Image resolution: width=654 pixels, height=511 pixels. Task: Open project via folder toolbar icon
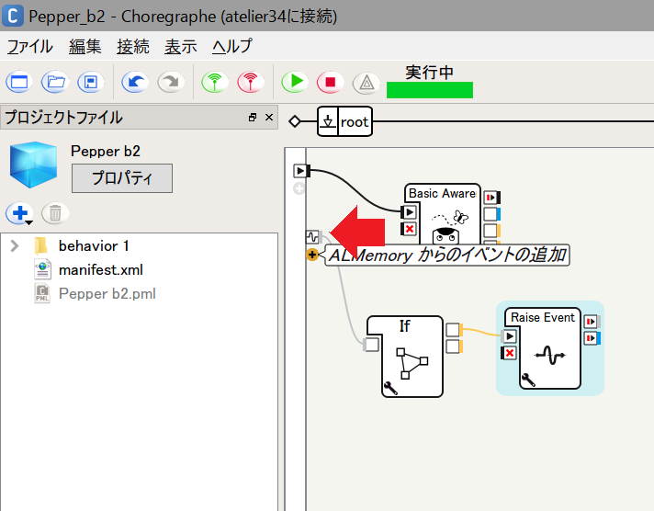click(55, 82)
